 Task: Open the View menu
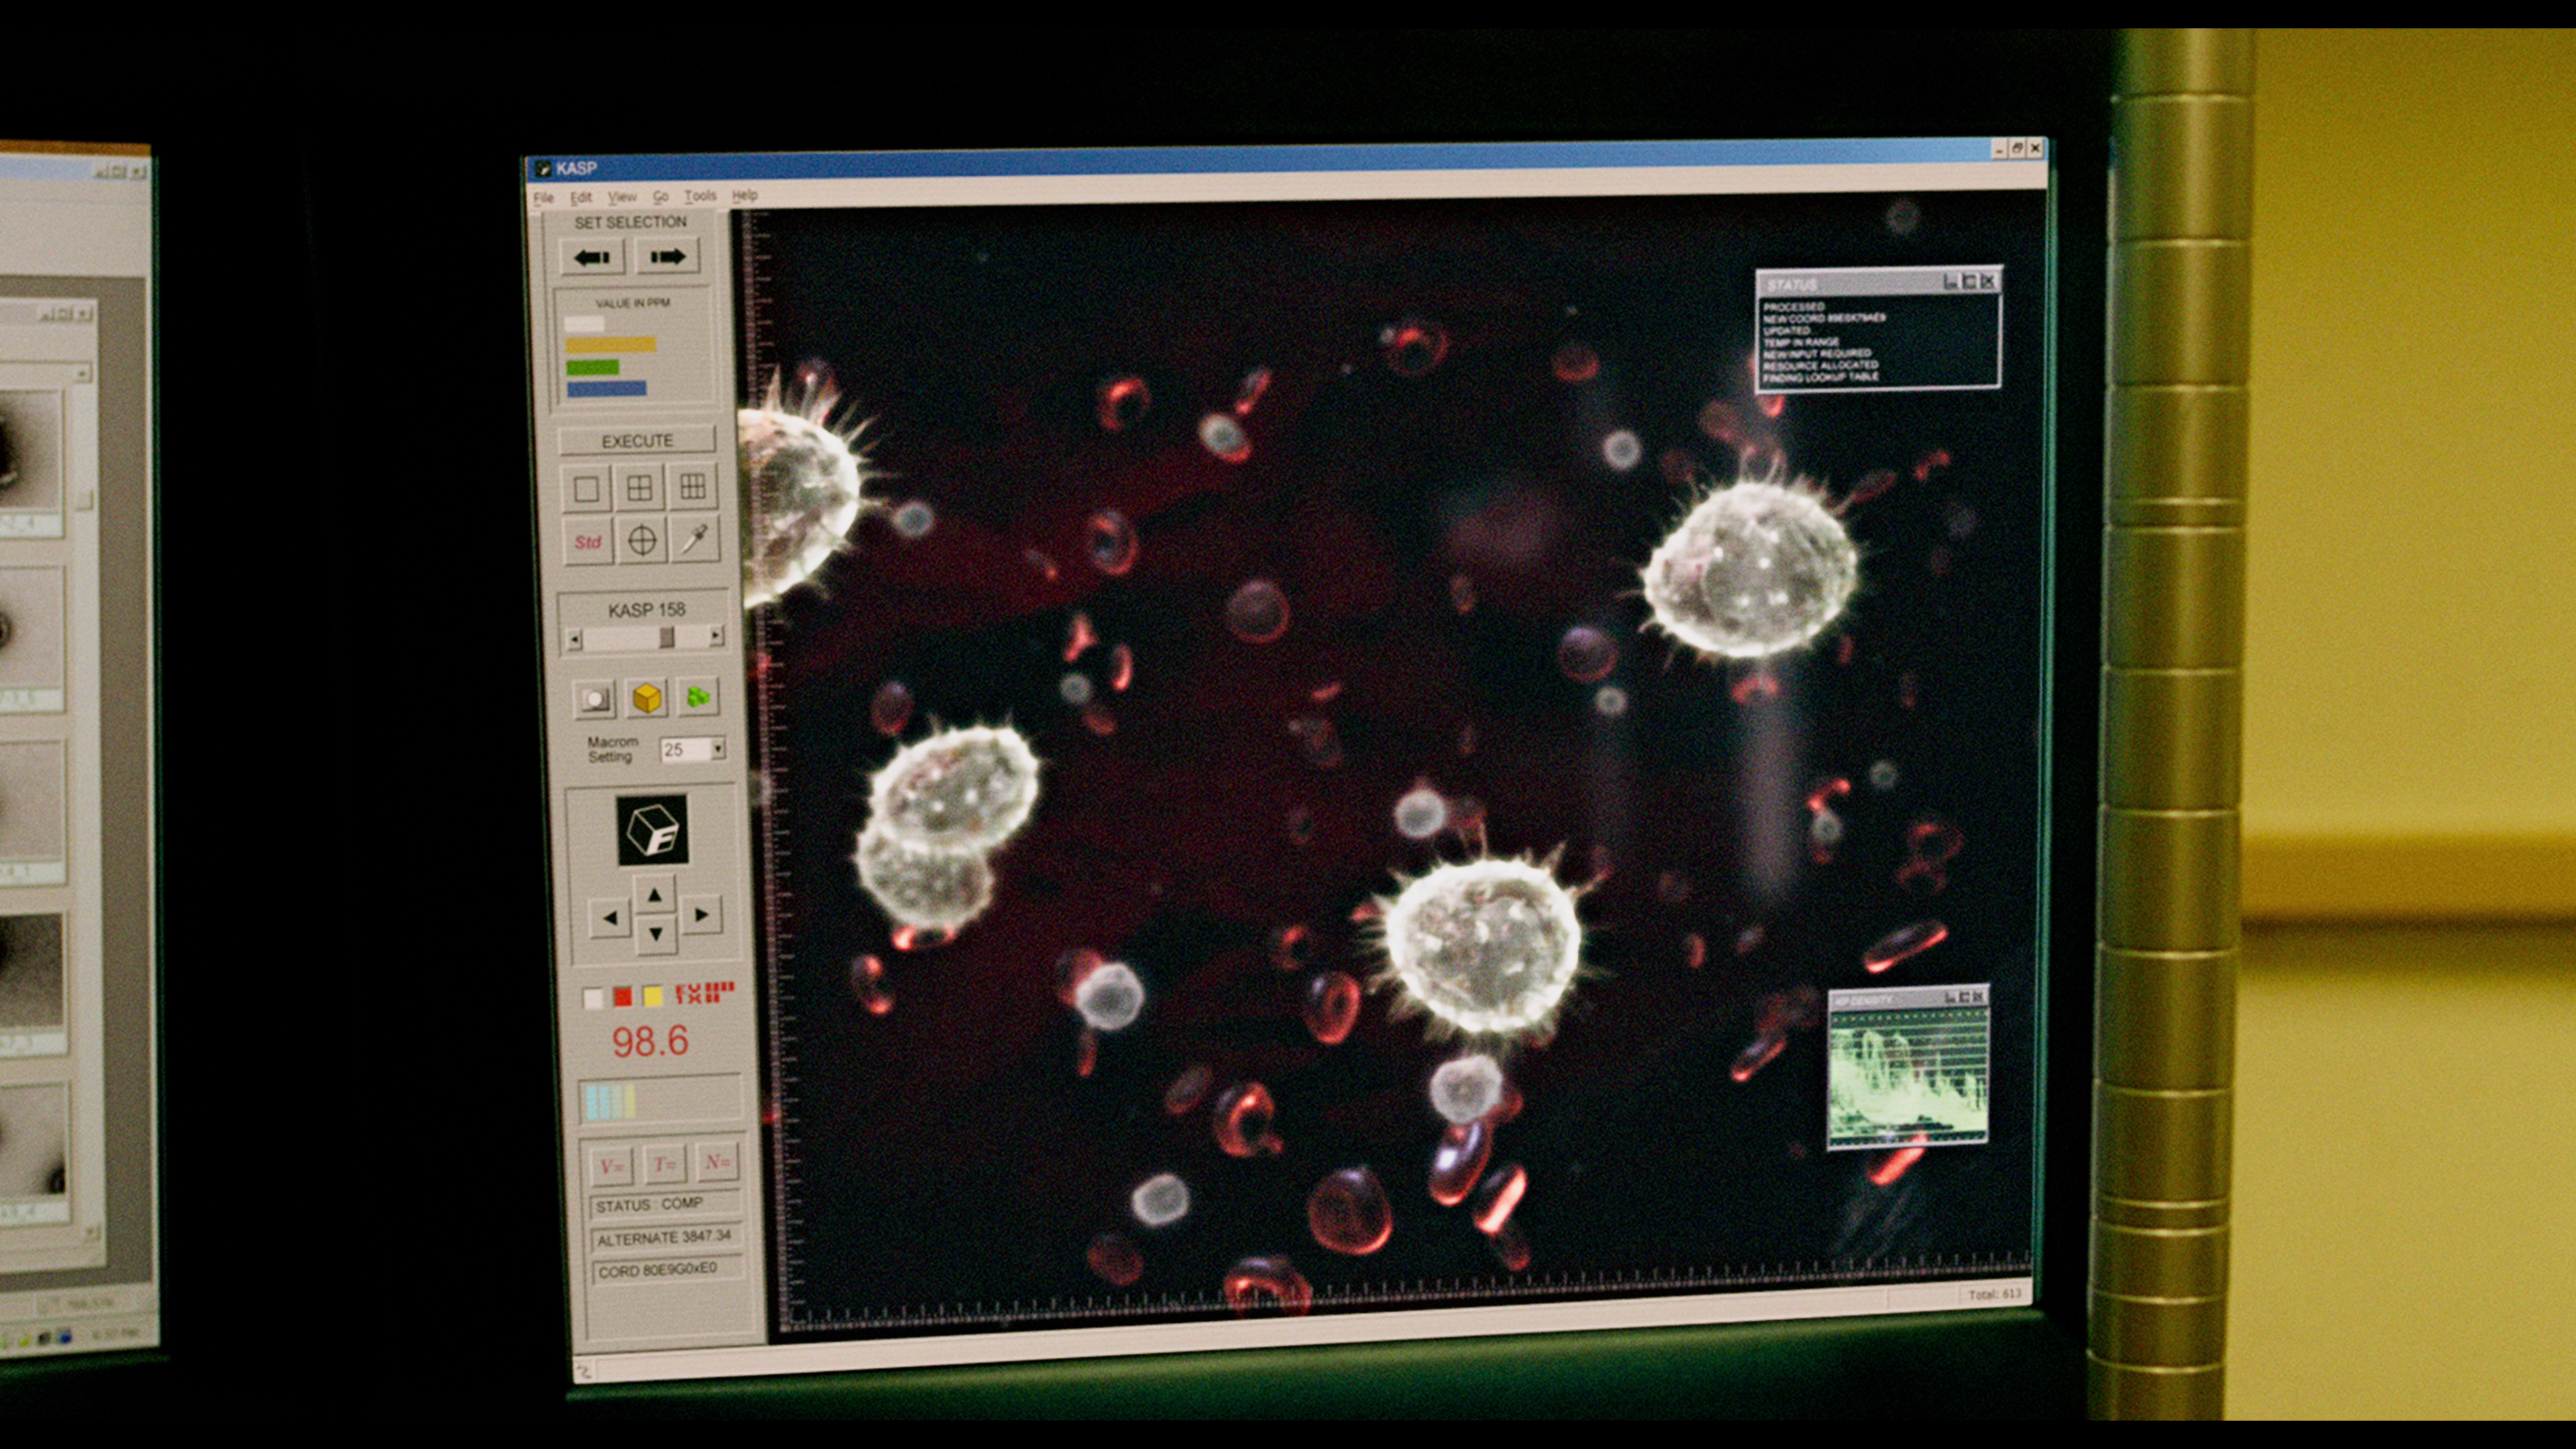click(622, 197)
